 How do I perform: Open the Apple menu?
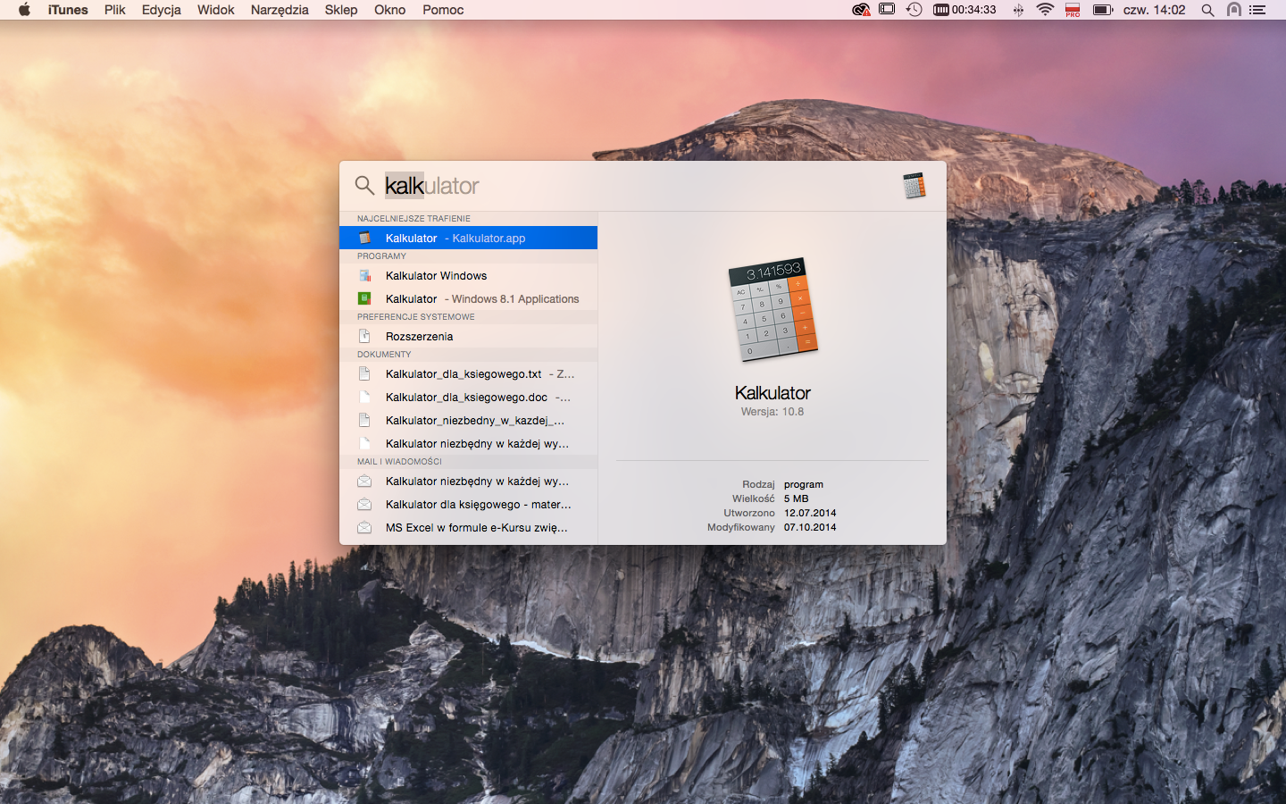point(24,10)
